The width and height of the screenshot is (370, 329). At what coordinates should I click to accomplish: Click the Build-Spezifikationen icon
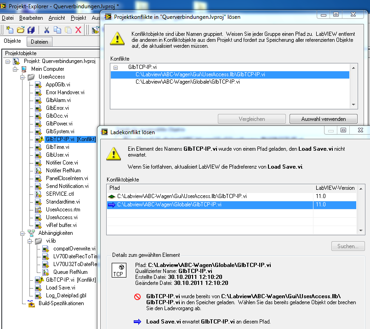point(31,303)
